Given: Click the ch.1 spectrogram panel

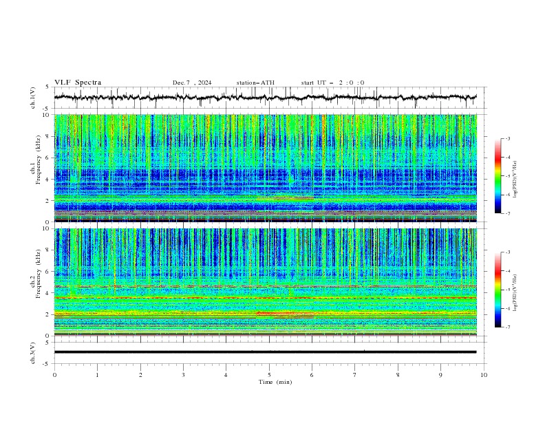Looking at the screenshot, I should (265, 168).
